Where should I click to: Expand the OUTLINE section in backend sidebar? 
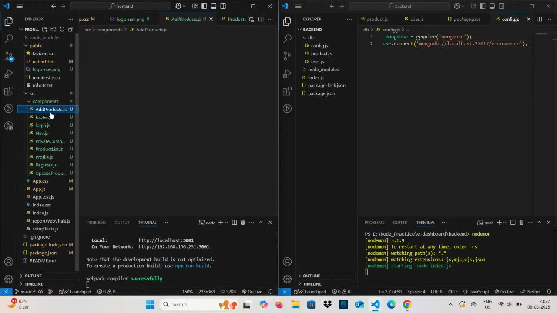pos(311,276)
